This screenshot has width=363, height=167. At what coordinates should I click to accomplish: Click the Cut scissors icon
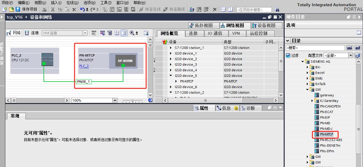click(x=53, y=9)
